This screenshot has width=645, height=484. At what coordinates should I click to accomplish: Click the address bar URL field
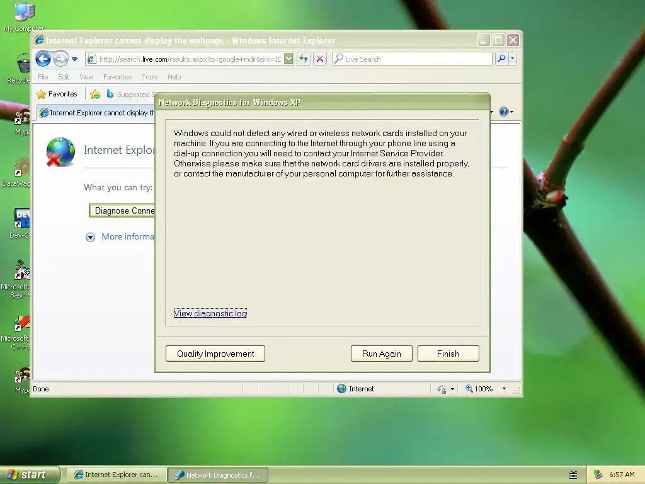pyautogui.click(x=190, y=59)
